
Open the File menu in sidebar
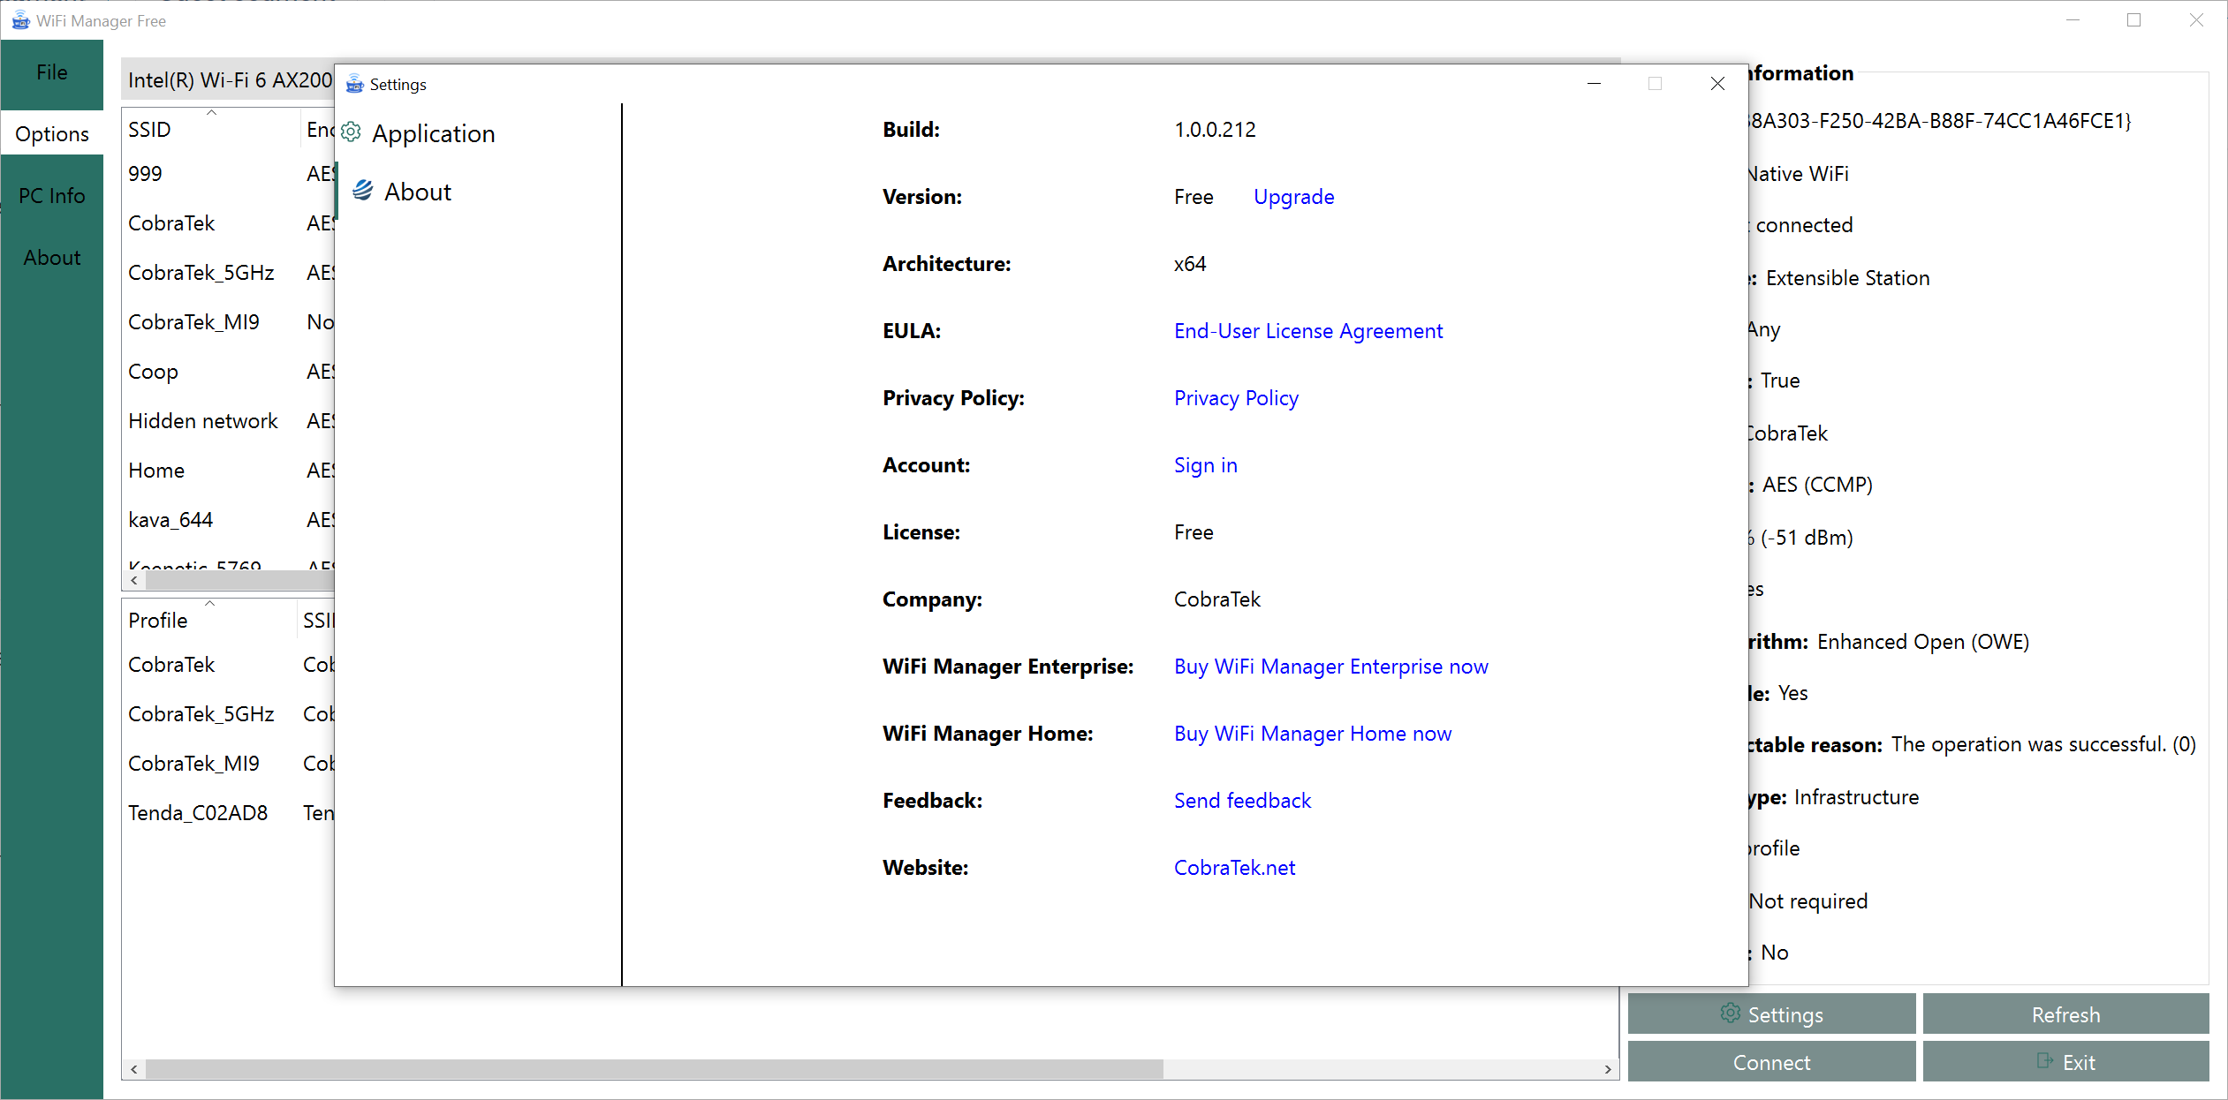[52, 72]
